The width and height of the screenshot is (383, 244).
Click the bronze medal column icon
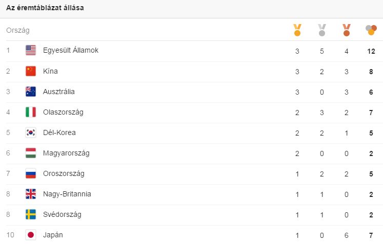pos(347,30)
